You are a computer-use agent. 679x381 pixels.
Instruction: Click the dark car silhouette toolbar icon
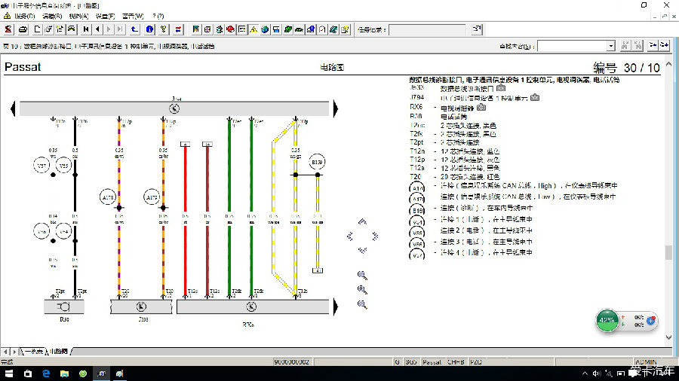(x=300, y=29)
